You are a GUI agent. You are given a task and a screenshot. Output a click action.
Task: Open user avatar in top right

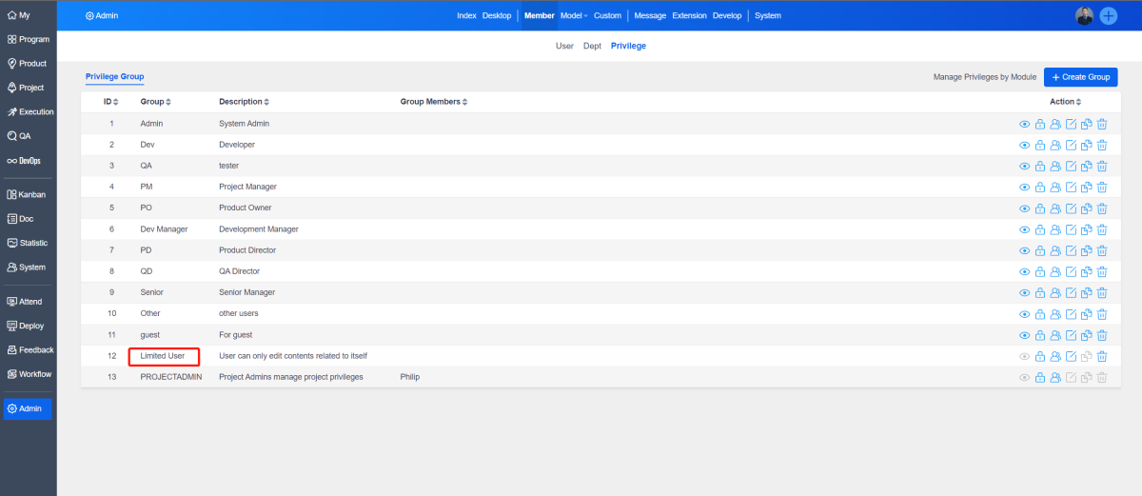click(x=1084, y=16)
